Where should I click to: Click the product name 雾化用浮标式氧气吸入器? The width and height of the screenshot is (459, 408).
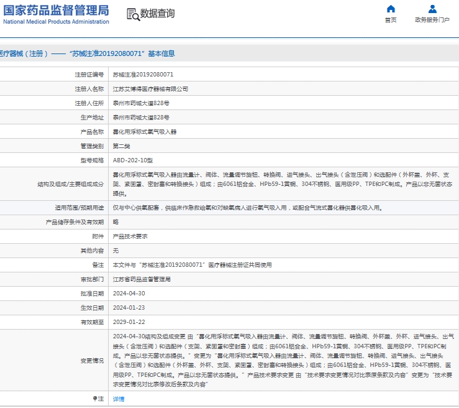coord(145,132)
